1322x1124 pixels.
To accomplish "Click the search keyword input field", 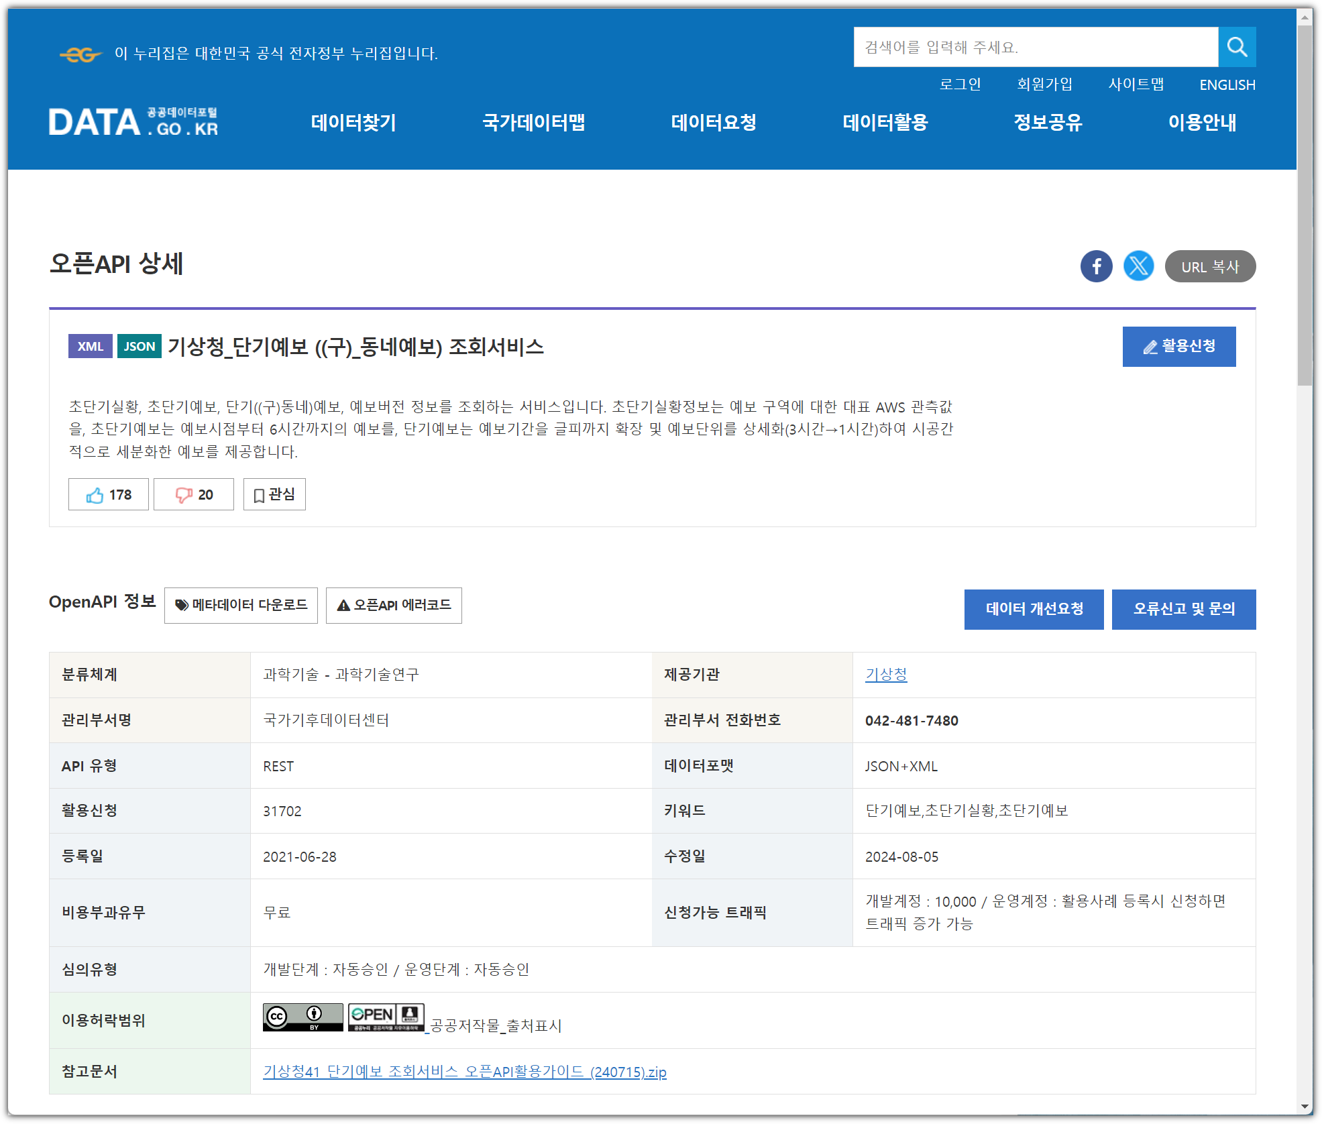I will (1035, 47).
